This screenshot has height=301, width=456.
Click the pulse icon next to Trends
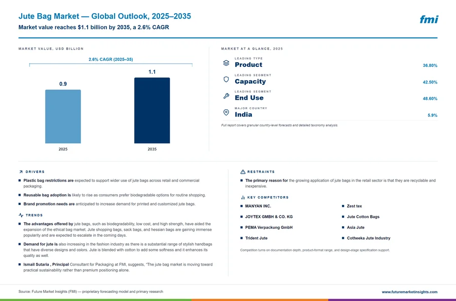click(21, 215)
